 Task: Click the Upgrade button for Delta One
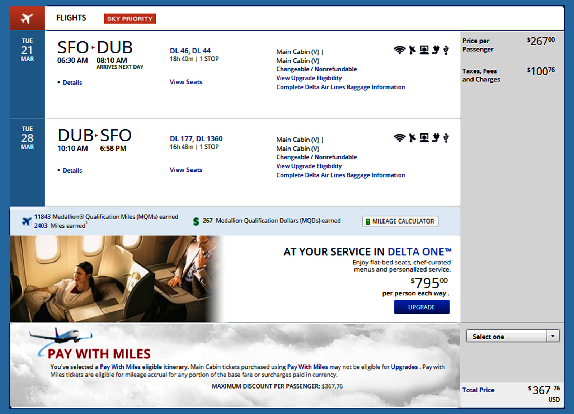coord(422,307)
